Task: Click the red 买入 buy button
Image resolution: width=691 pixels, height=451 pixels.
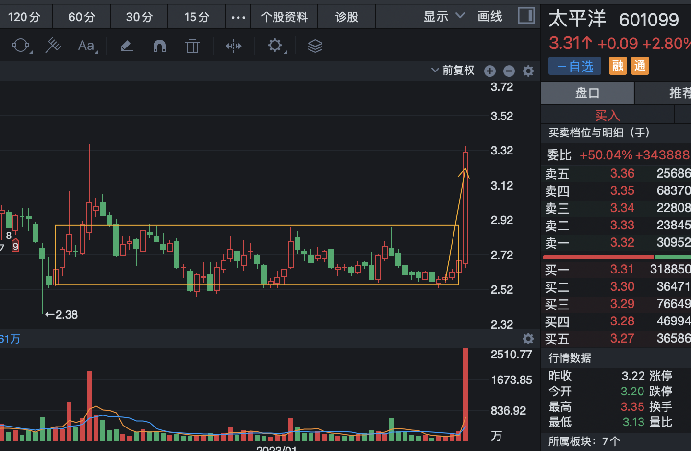Action: 608,115
